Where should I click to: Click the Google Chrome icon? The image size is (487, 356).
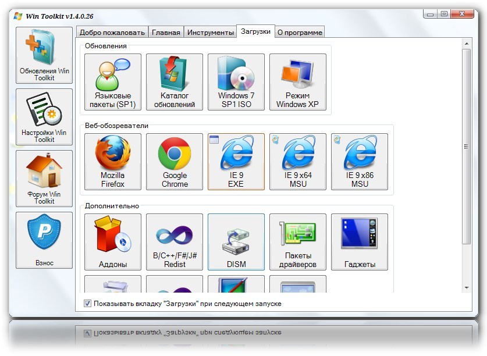175,162
